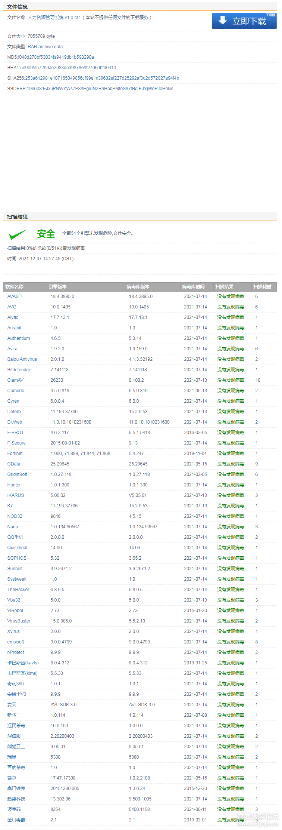The image size is (282, 830).
Task: Click the 病毒库时间 column header
Action: 193,287
